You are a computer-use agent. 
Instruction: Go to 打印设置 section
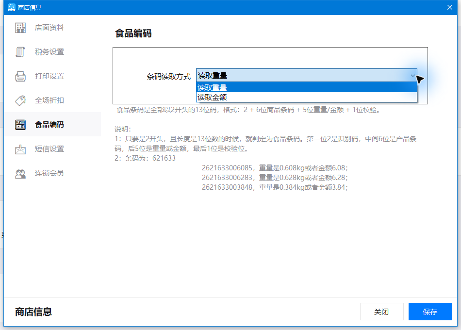coord(52,76)
